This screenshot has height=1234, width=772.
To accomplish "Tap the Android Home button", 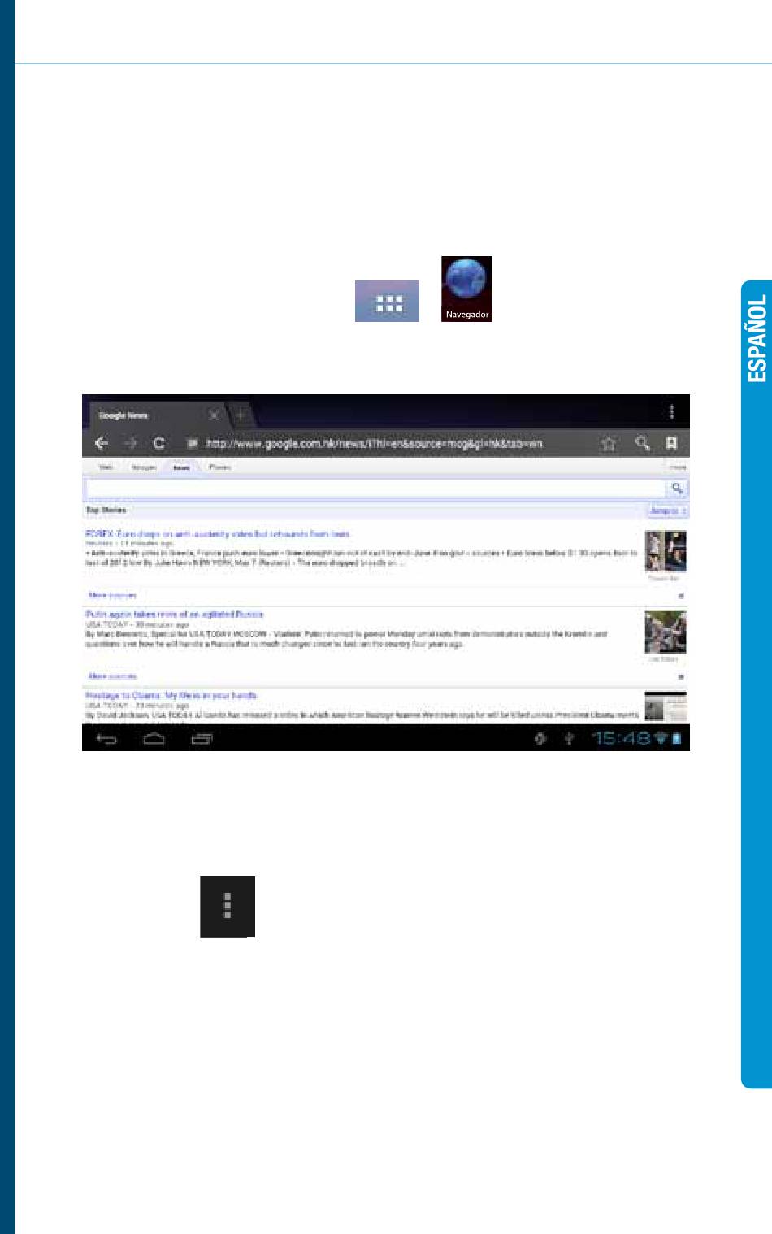I will (154, 738).
